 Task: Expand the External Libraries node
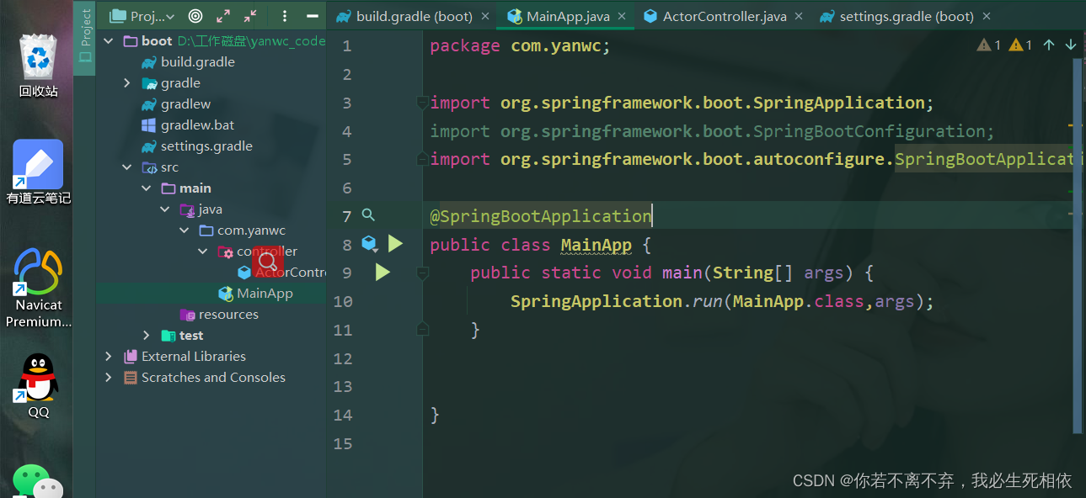click(109, 356)
